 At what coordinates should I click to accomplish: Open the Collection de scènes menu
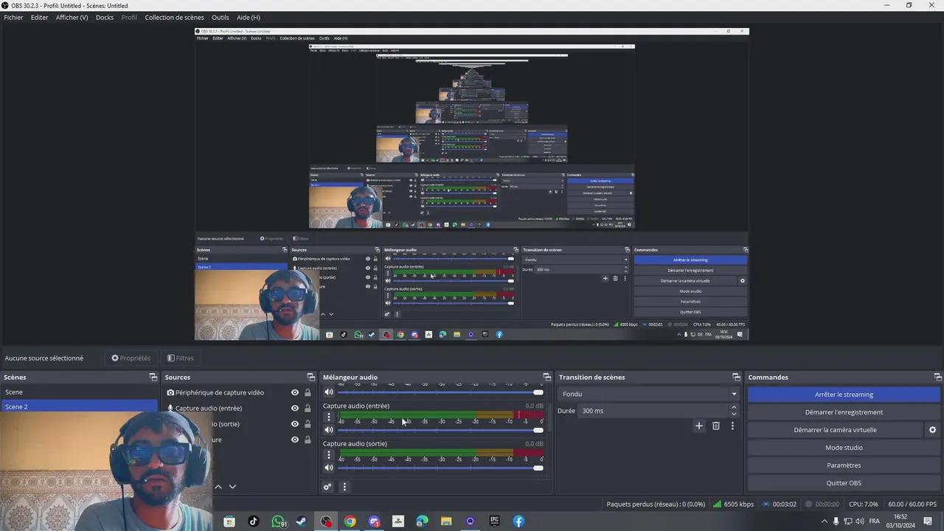[x=174, y=17]
